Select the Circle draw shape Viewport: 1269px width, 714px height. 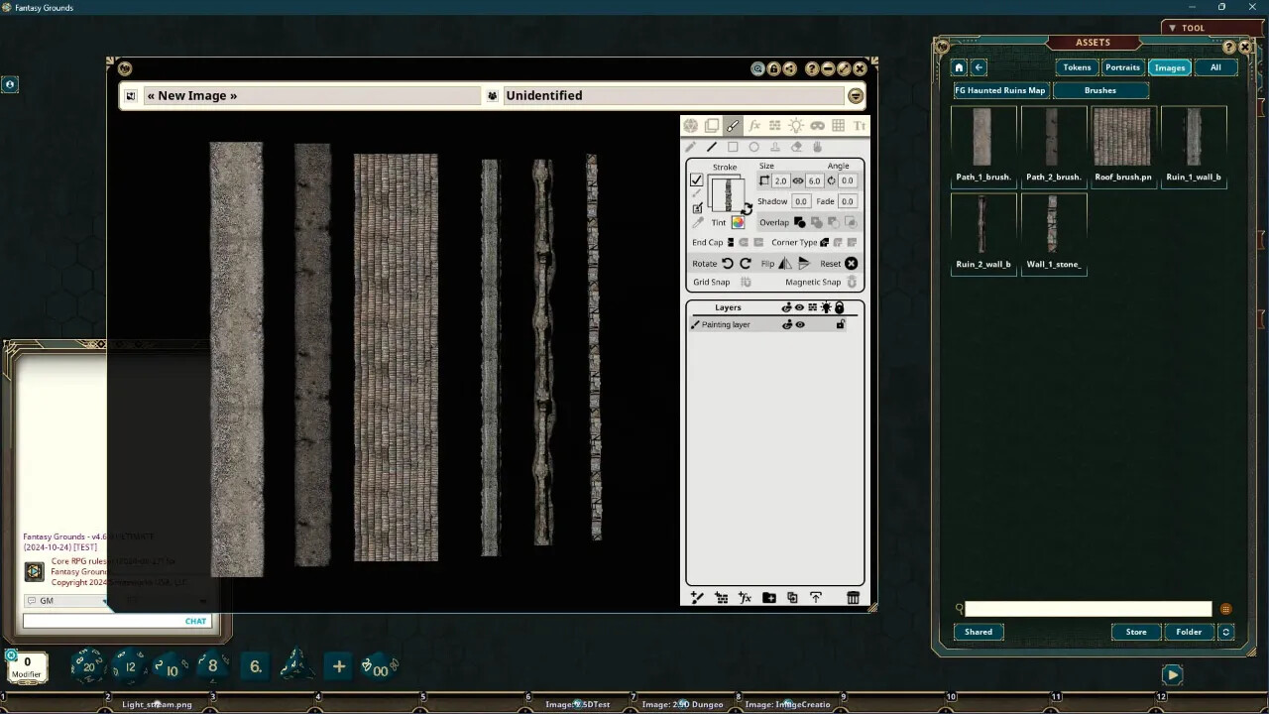pos(755,147)
